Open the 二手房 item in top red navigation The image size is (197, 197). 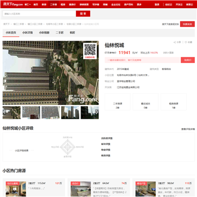point(54,4)
